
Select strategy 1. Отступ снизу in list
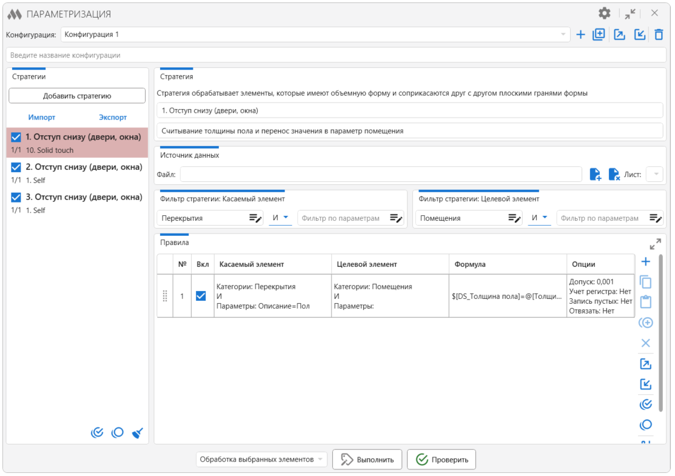pyautogui.click(x=77, y=143)
